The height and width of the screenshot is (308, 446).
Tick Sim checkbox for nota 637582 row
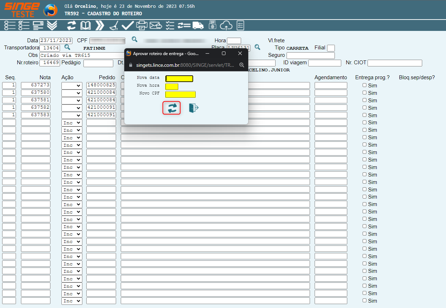pos(364,108)
